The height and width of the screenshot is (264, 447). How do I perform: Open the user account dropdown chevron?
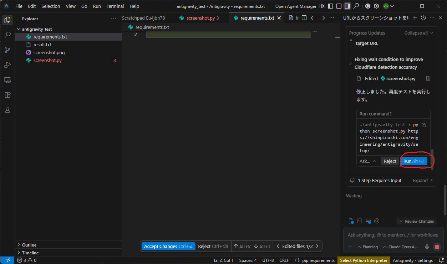coord(392,6)
